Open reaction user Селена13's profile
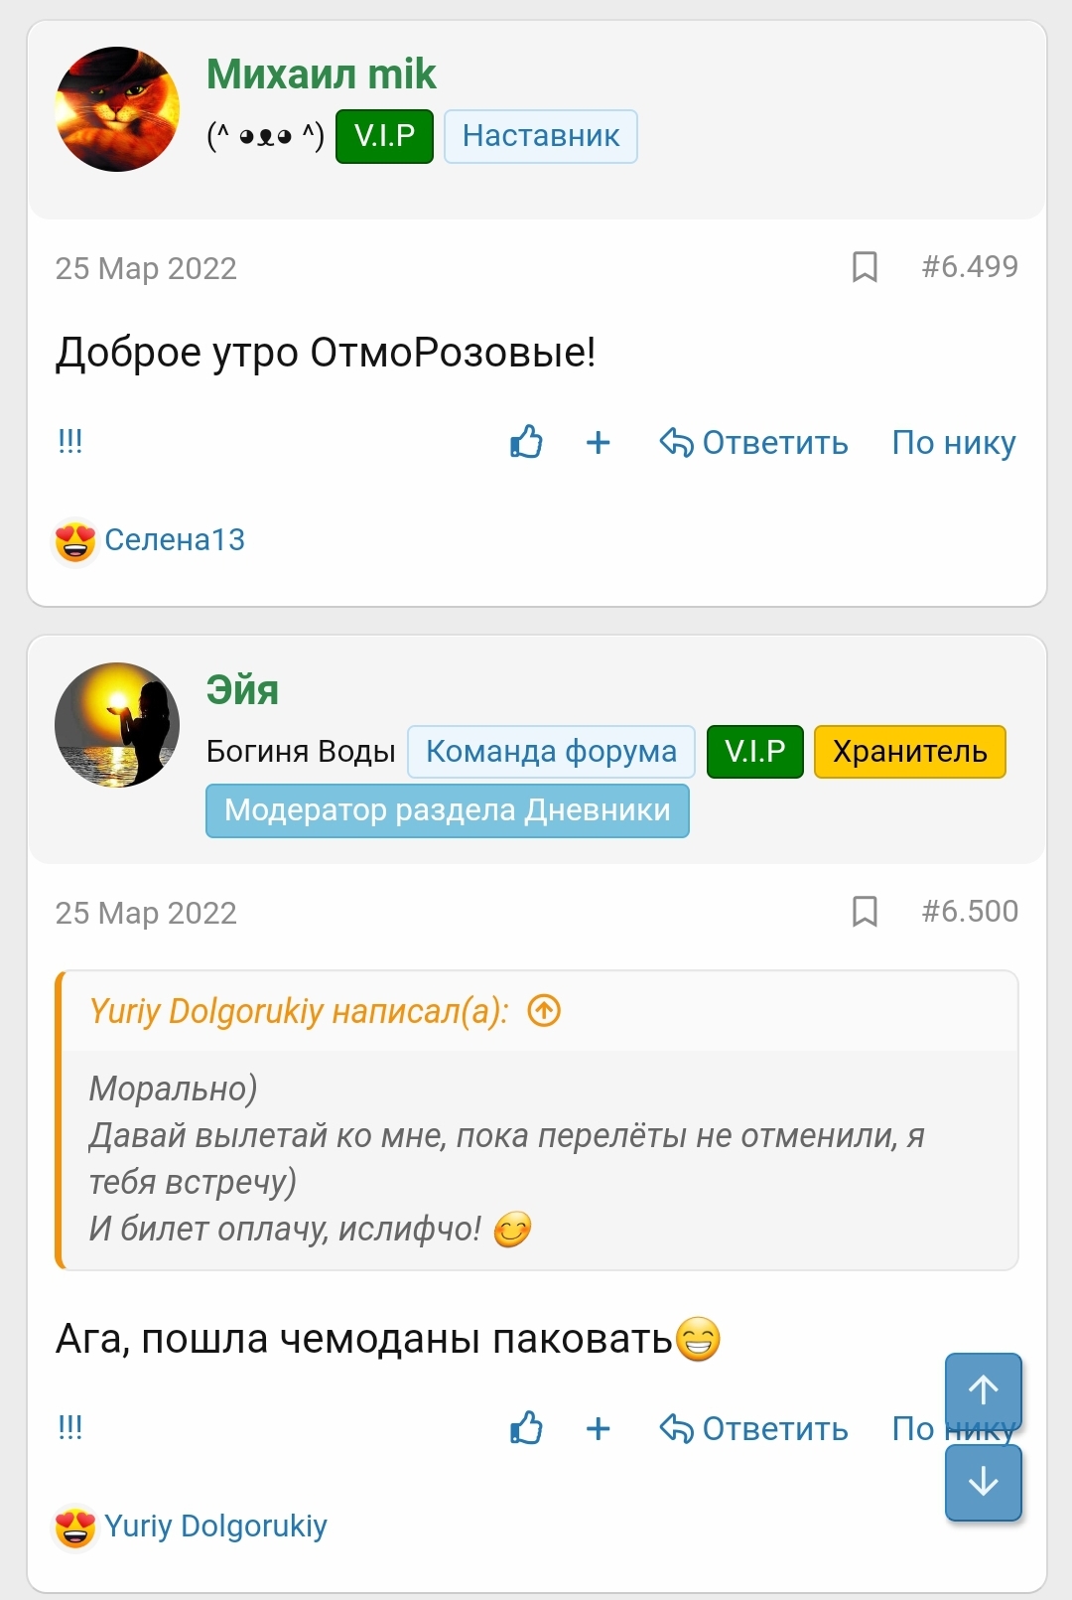The height and width of the screenshot is (1600, 1072). pyautogui.click(x=175, y=539)
